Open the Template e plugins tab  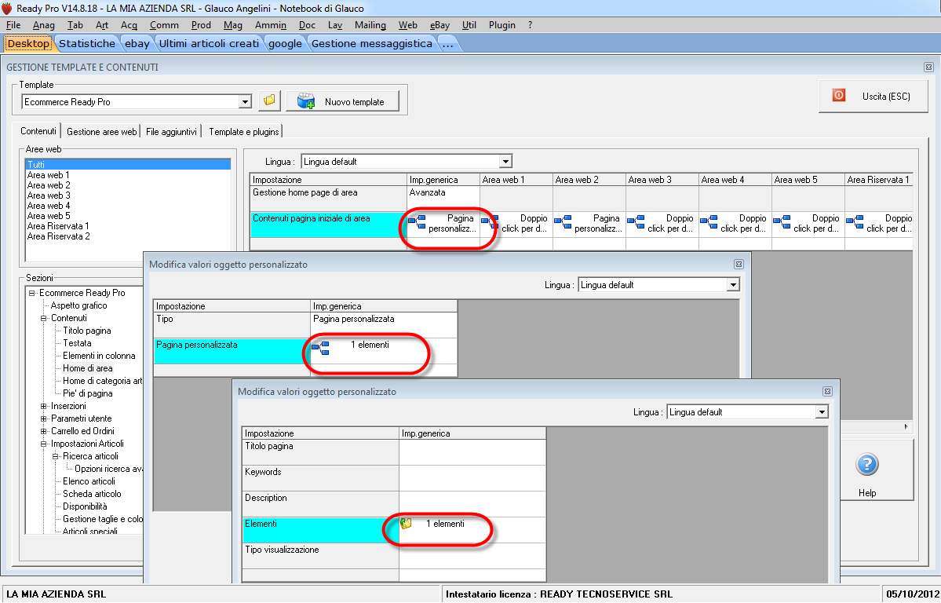click(x=243, y=132)
